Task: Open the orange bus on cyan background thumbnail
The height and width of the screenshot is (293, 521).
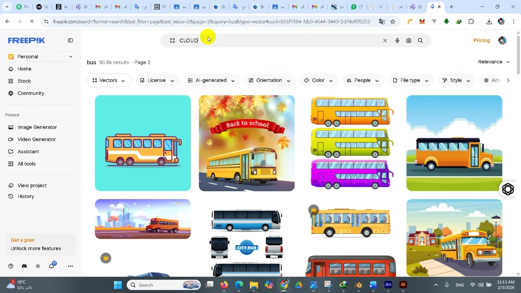Action: point(143,143)
